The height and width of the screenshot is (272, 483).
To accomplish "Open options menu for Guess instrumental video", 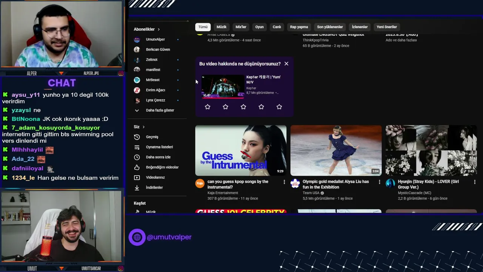I will [x=284, y=182].
